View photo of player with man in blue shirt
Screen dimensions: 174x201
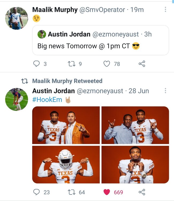tap(135, 125)
